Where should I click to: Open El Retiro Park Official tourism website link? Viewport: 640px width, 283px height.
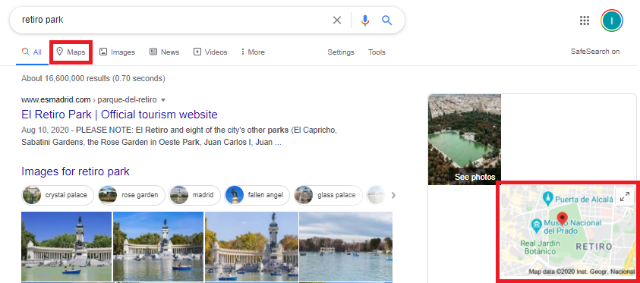click(120, 114)
